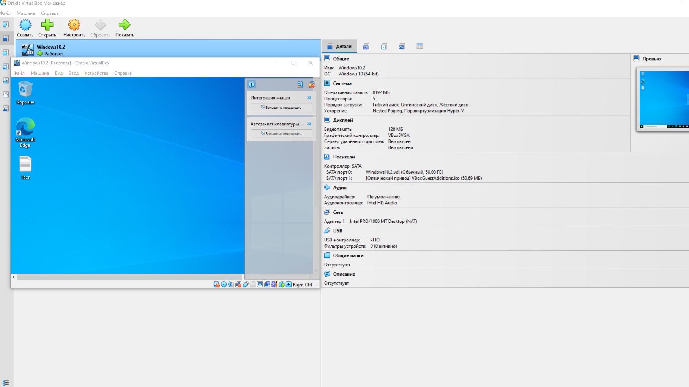This screenshot has width=689, height=387.
Task: Click the audio status icon
Action: pos(231,284)
